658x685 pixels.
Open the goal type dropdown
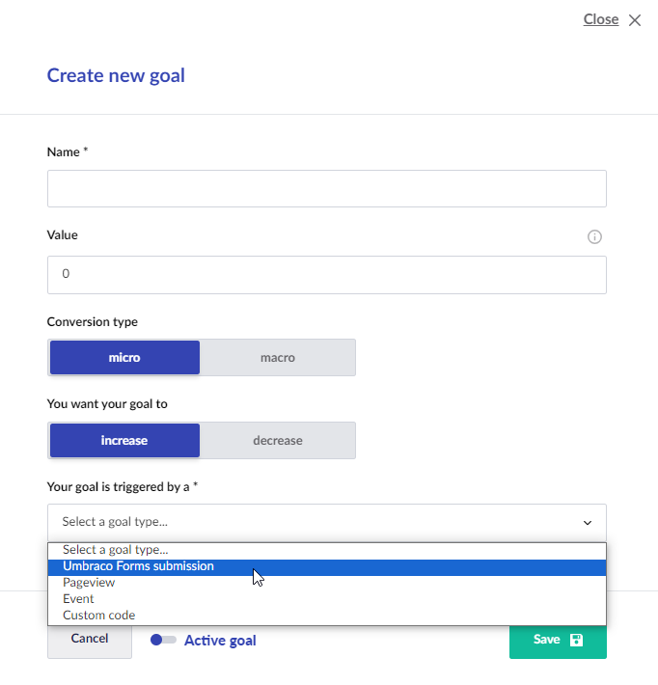click(326, 522)
